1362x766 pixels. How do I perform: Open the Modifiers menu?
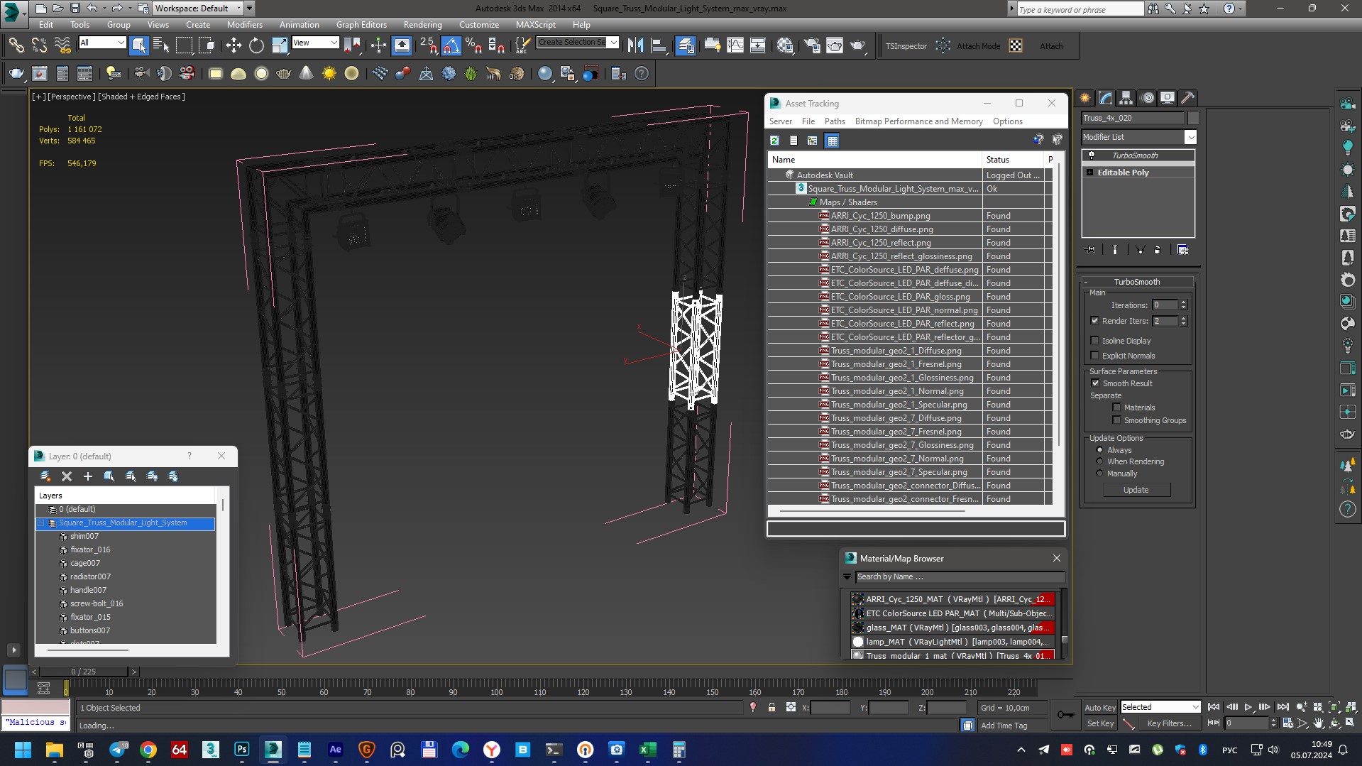click(245, 25)
